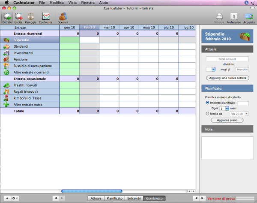Click the Rimborsi di Tasse icon

[x=6, y=98]
